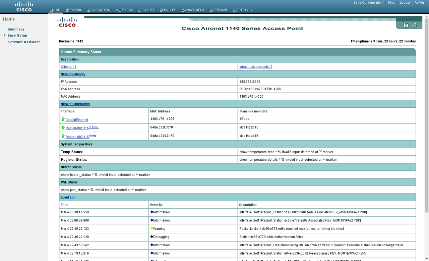Image resolution: width=429 pixels, height=261 pixels.
Task: Open the Association section link
Action: point(70,59)
